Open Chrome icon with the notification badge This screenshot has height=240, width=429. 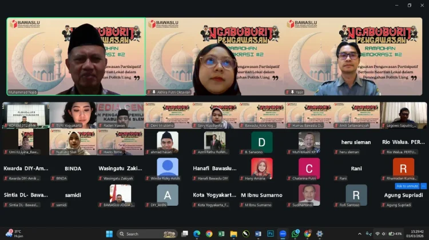(308, 234)
